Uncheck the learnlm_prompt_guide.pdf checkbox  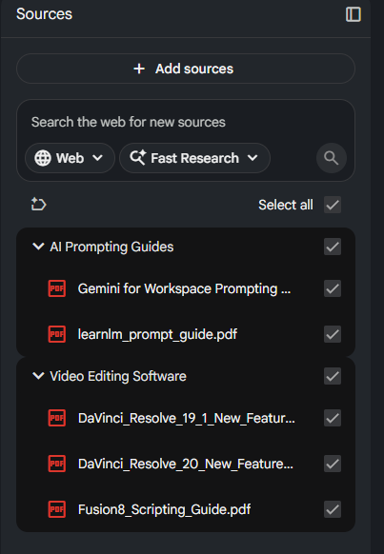333,334
